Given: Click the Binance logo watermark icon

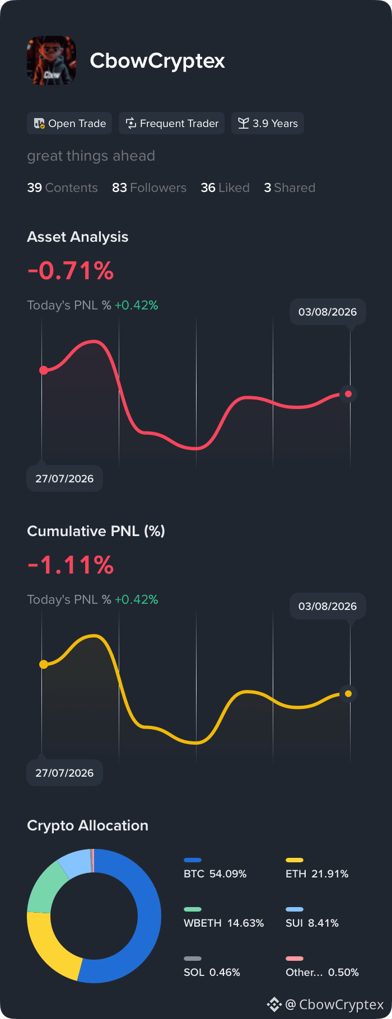Looking at the screenshot, I should click(274, 1004).
